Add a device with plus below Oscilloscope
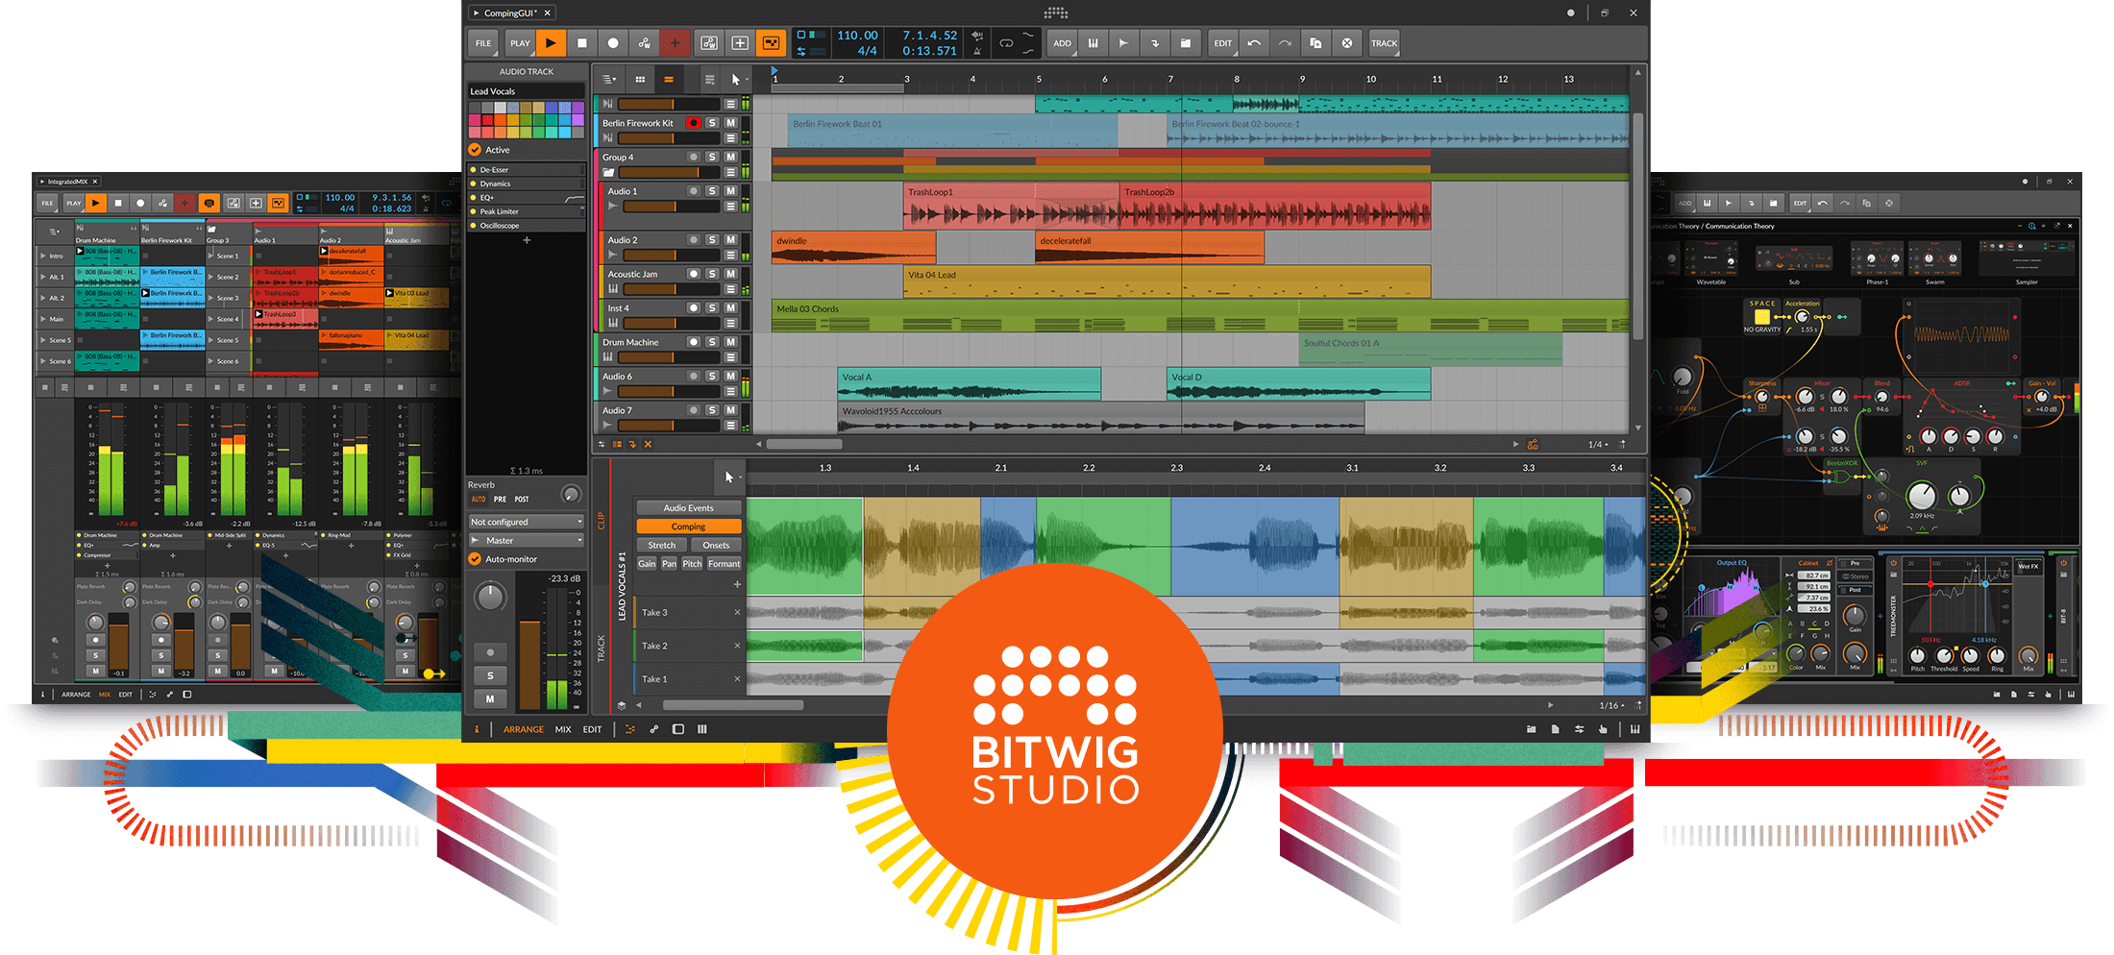This screenshot has width=2114, height=955. 527,240
